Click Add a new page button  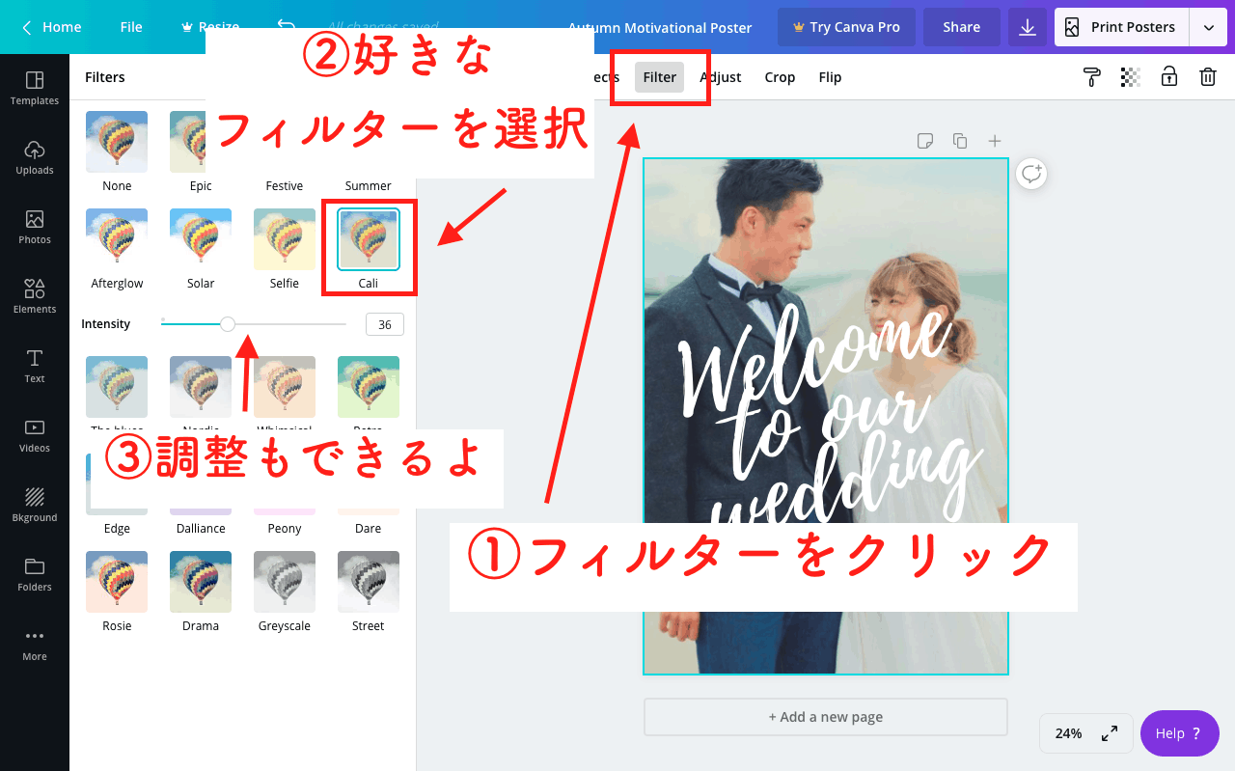coord(826,717)
